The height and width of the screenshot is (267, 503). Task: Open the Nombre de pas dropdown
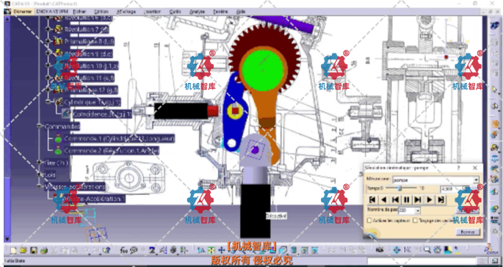[417, 211]
